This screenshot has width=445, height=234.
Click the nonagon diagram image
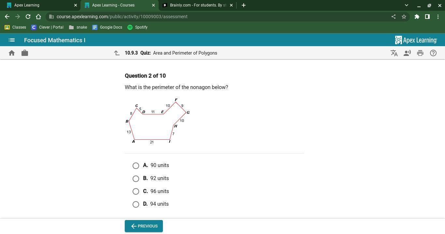coord(157,121)
